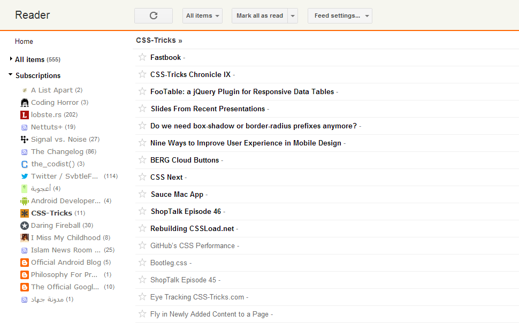The height and width of the screenshot is (323, 519).
Task: Click The Changelog RSS icon
Action: point(25,152)
